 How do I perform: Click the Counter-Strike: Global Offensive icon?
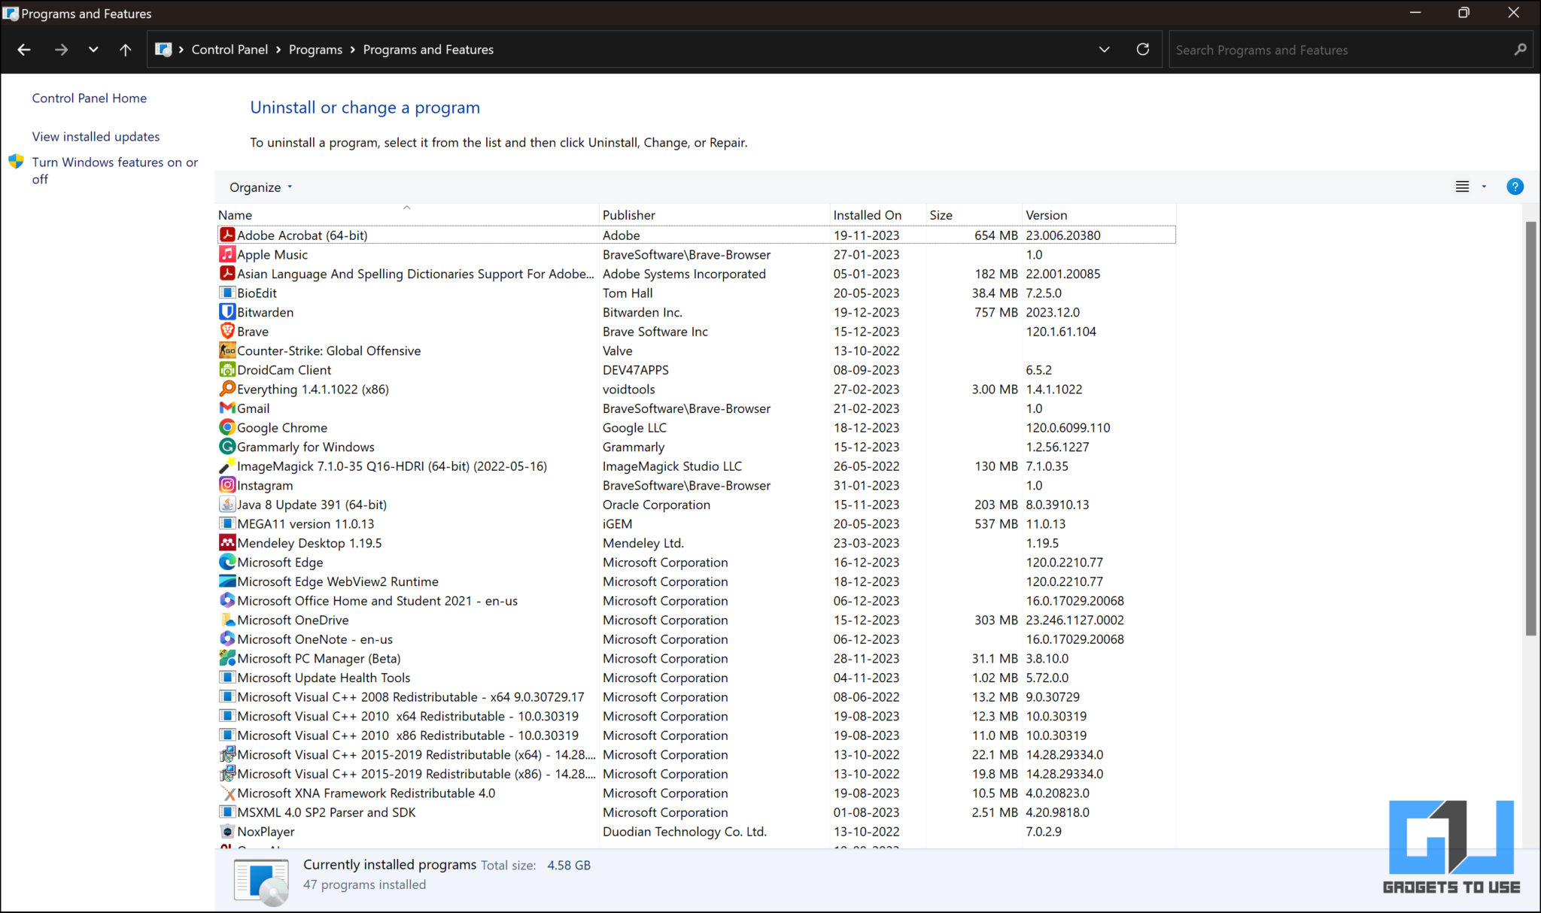228,350
